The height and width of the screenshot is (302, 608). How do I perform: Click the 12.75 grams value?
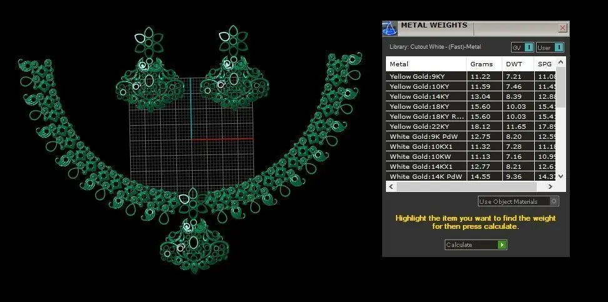pyautogui.click(x=480, y=136)
